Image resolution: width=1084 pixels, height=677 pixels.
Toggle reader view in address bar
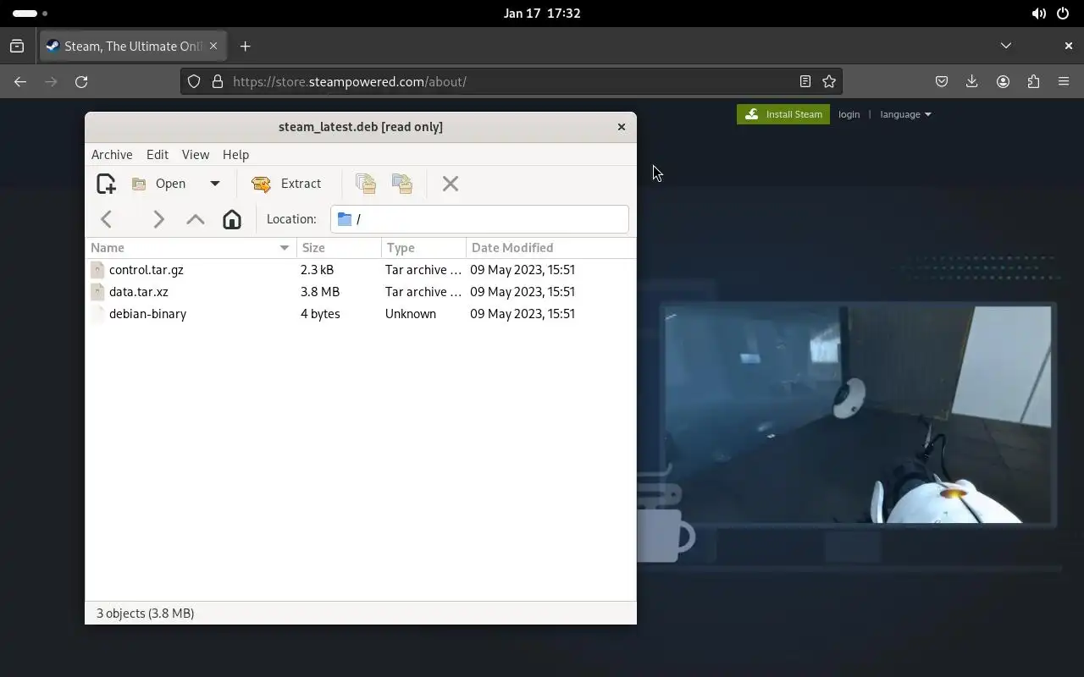(x=805, y=82)
